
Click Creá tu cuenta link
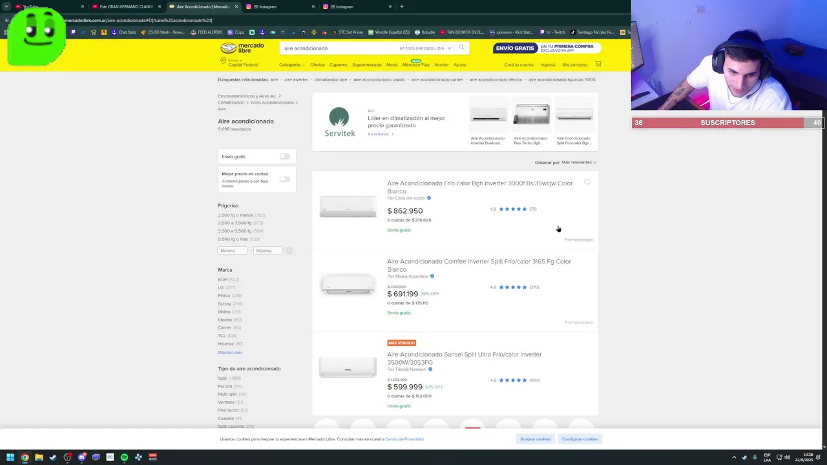click(x=519, y=65)
